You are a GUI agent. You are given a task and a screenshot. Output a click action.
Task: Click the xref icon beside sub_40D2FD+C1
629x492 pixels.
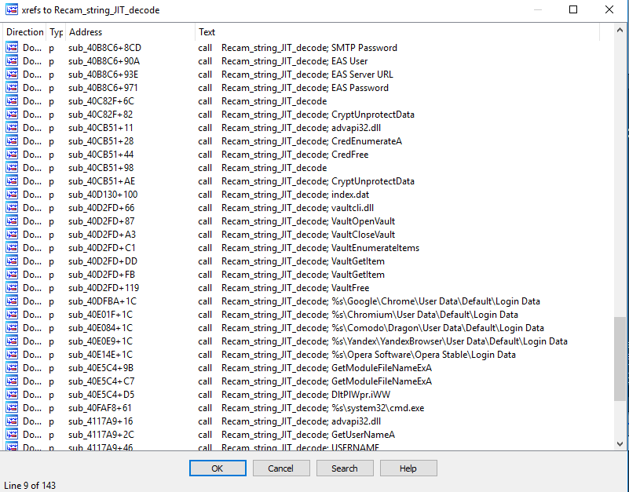point(12,247)
